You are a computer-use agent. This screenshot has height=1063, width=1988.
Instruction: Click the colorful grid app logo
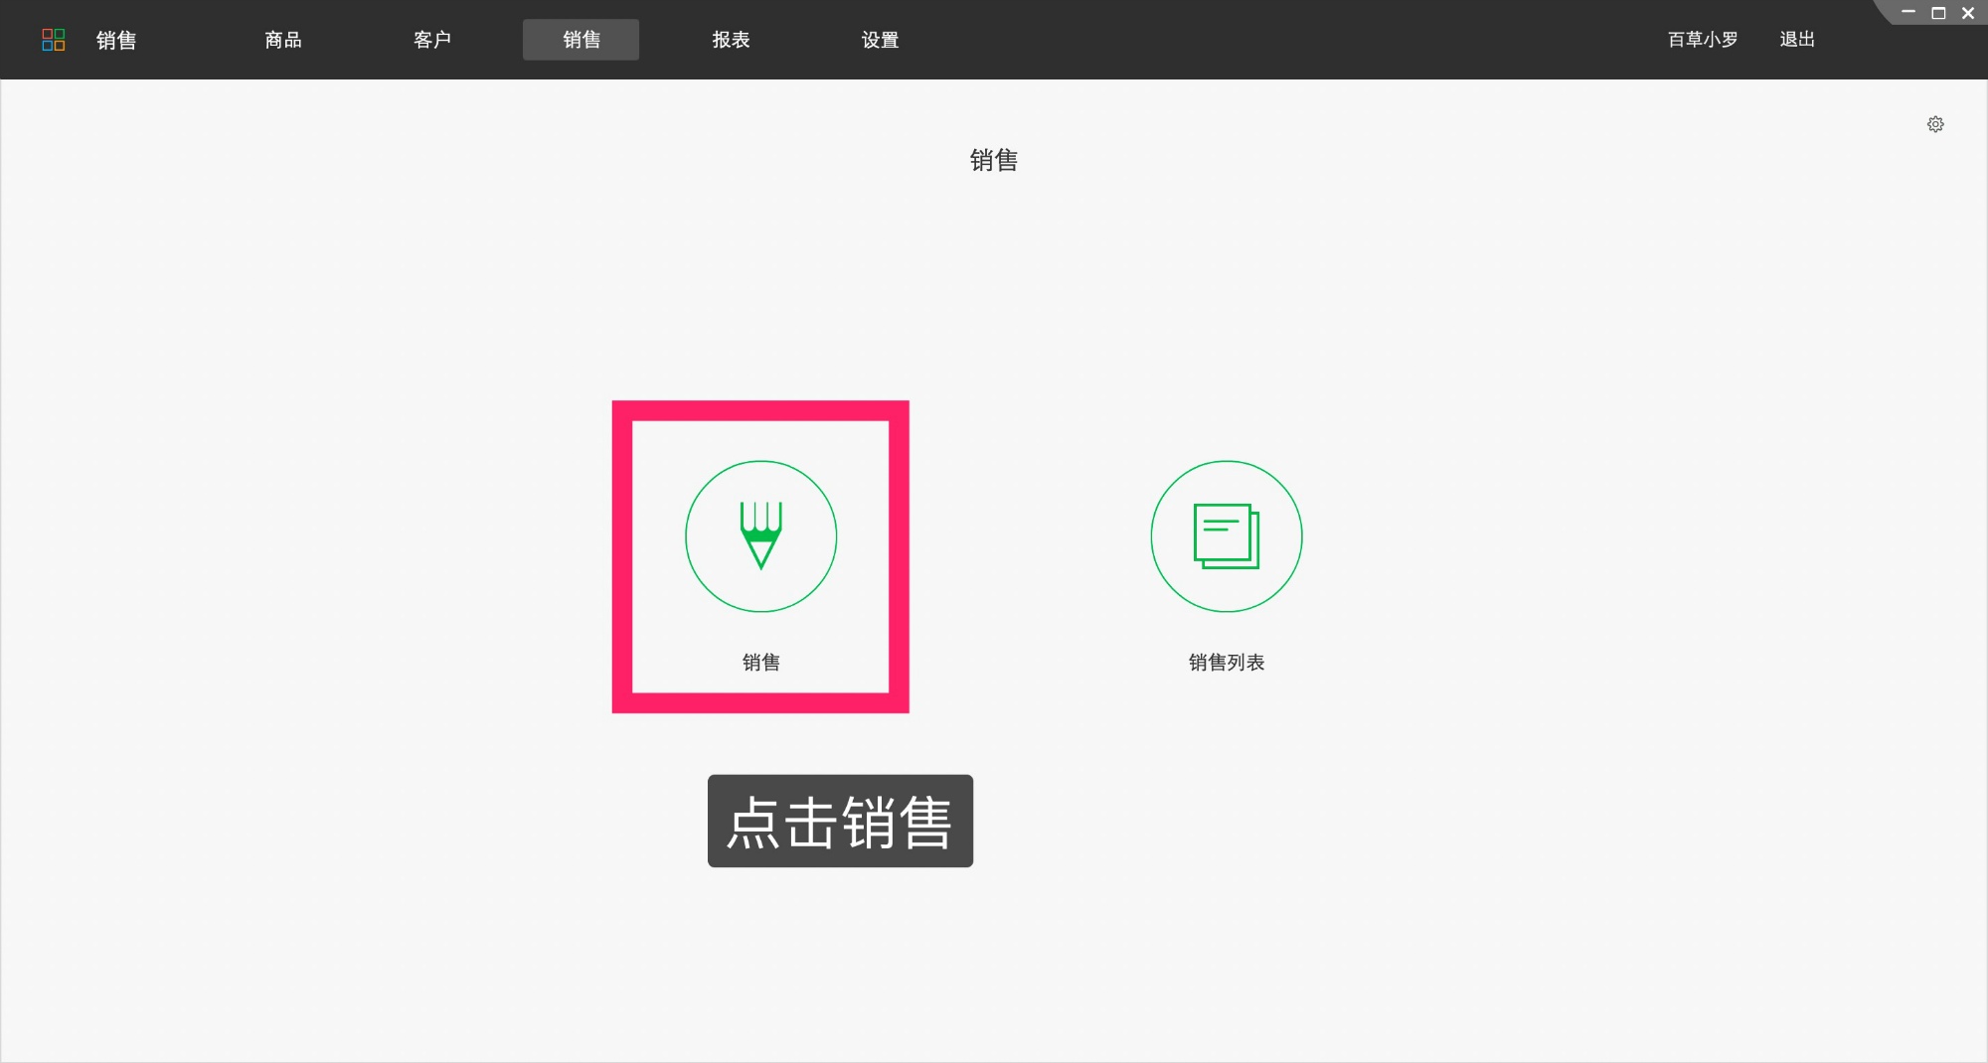pyautogui.click(x=55, y=40)
